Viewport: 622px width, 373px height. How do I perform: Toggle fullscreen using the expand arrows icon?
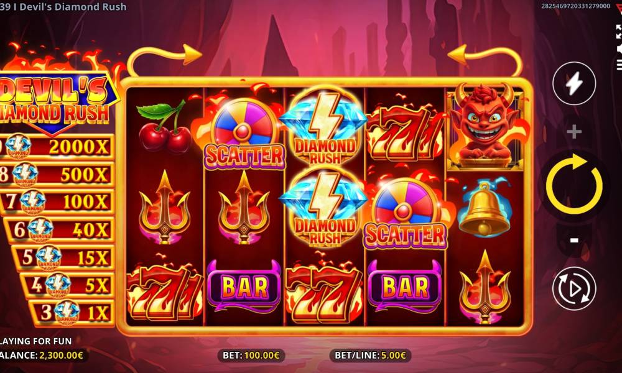click(618, 31)
